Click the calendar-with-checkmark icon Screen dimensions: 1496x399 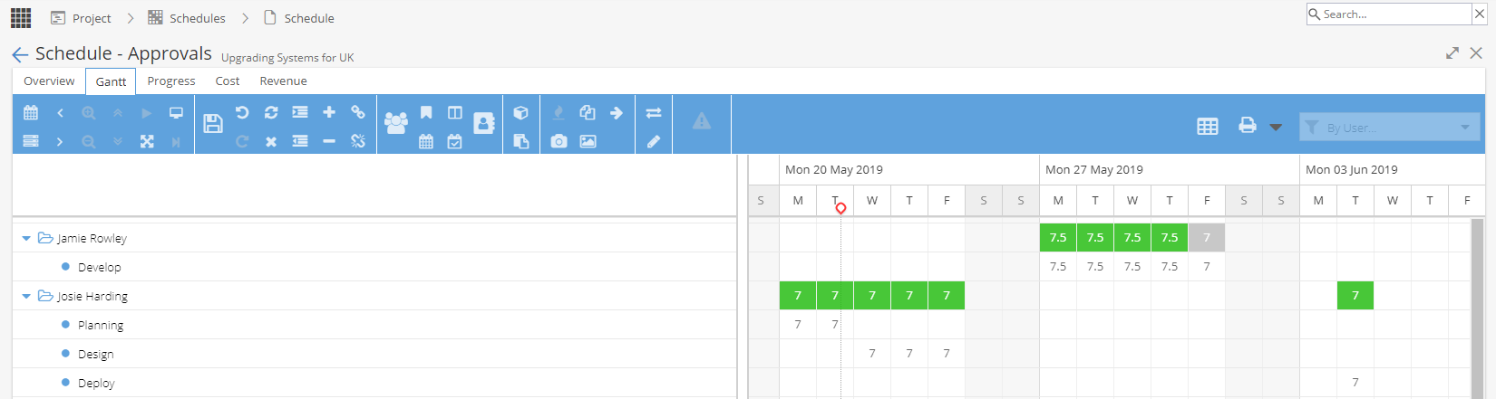[455, 141]
